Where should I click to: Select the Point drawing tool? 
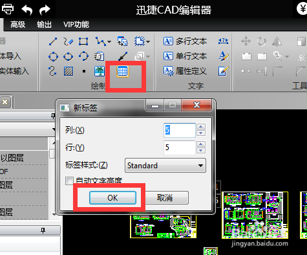click(x=84, y=71)
